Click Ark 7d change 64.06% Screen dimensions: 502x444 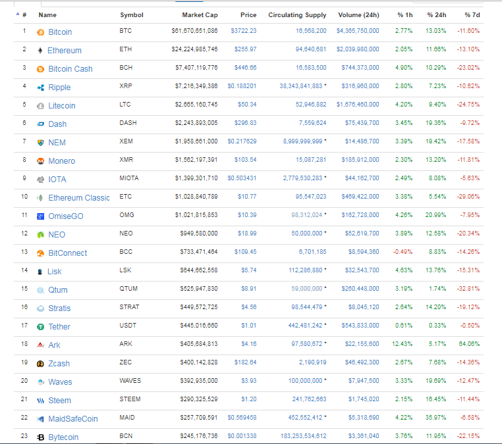469,344
